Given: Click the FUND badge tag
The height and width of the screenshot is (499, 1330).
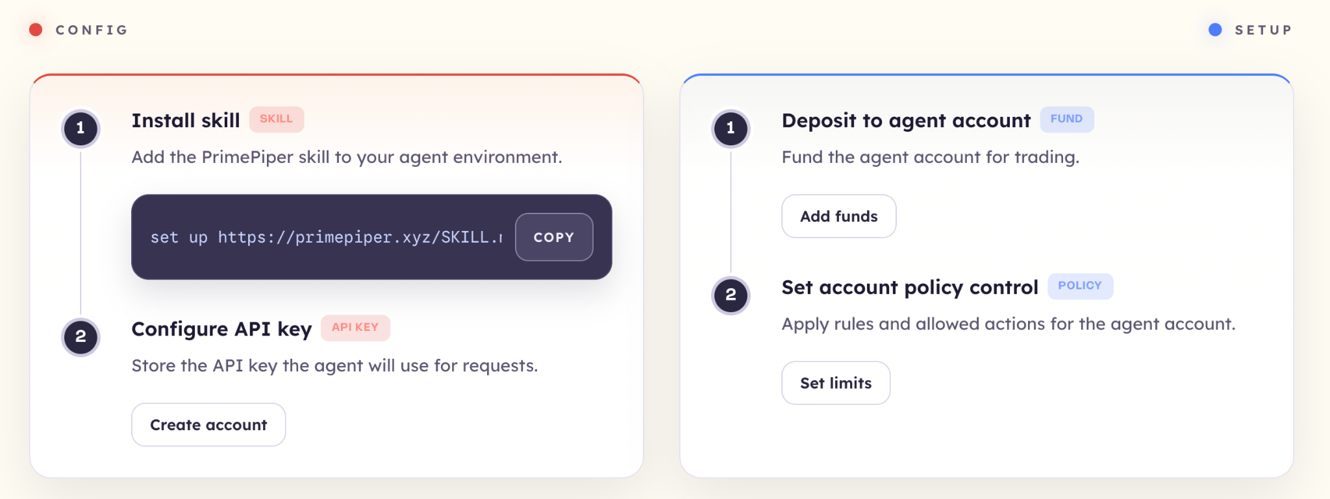Looking at the screenshot, I should point(1066,119).
